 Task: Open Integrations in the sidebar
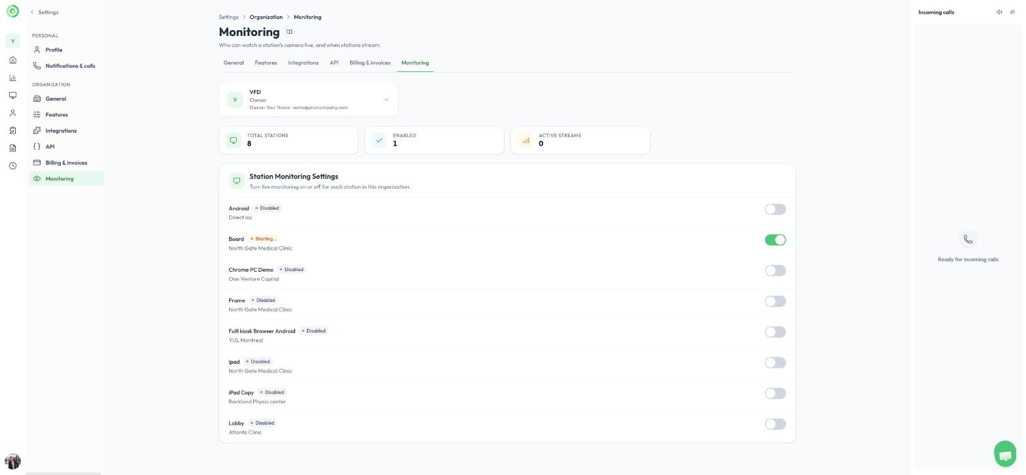click(66, 131)
